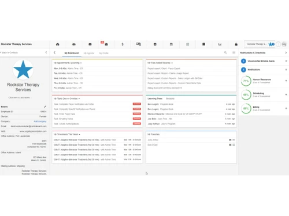Click the list icon in second favorites row
Screen dimensions: 289x216
tap(234, 145)
